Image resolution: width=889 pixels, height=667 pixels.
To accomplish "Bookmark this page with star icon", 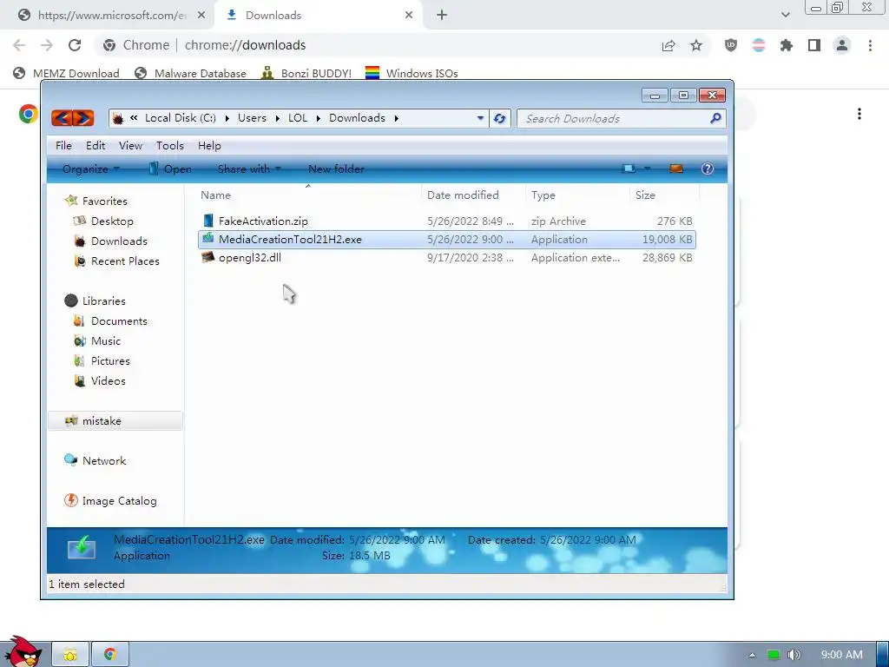I will 696,45.
